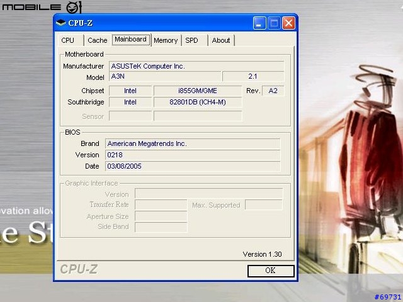
Task: Click the BIOS Date value 03/08/2005
Action: point(193,166)
